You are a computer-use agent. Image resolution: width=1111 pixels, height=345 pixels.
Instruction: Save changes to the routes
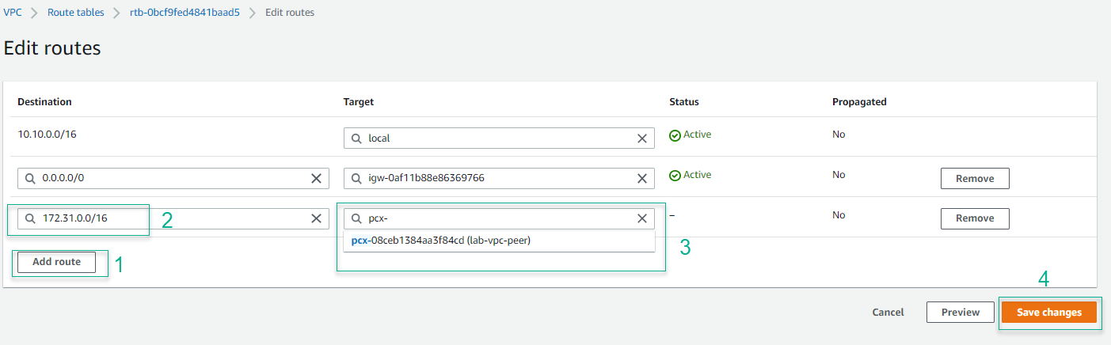pyautogui.click(x=1049, y=313)
